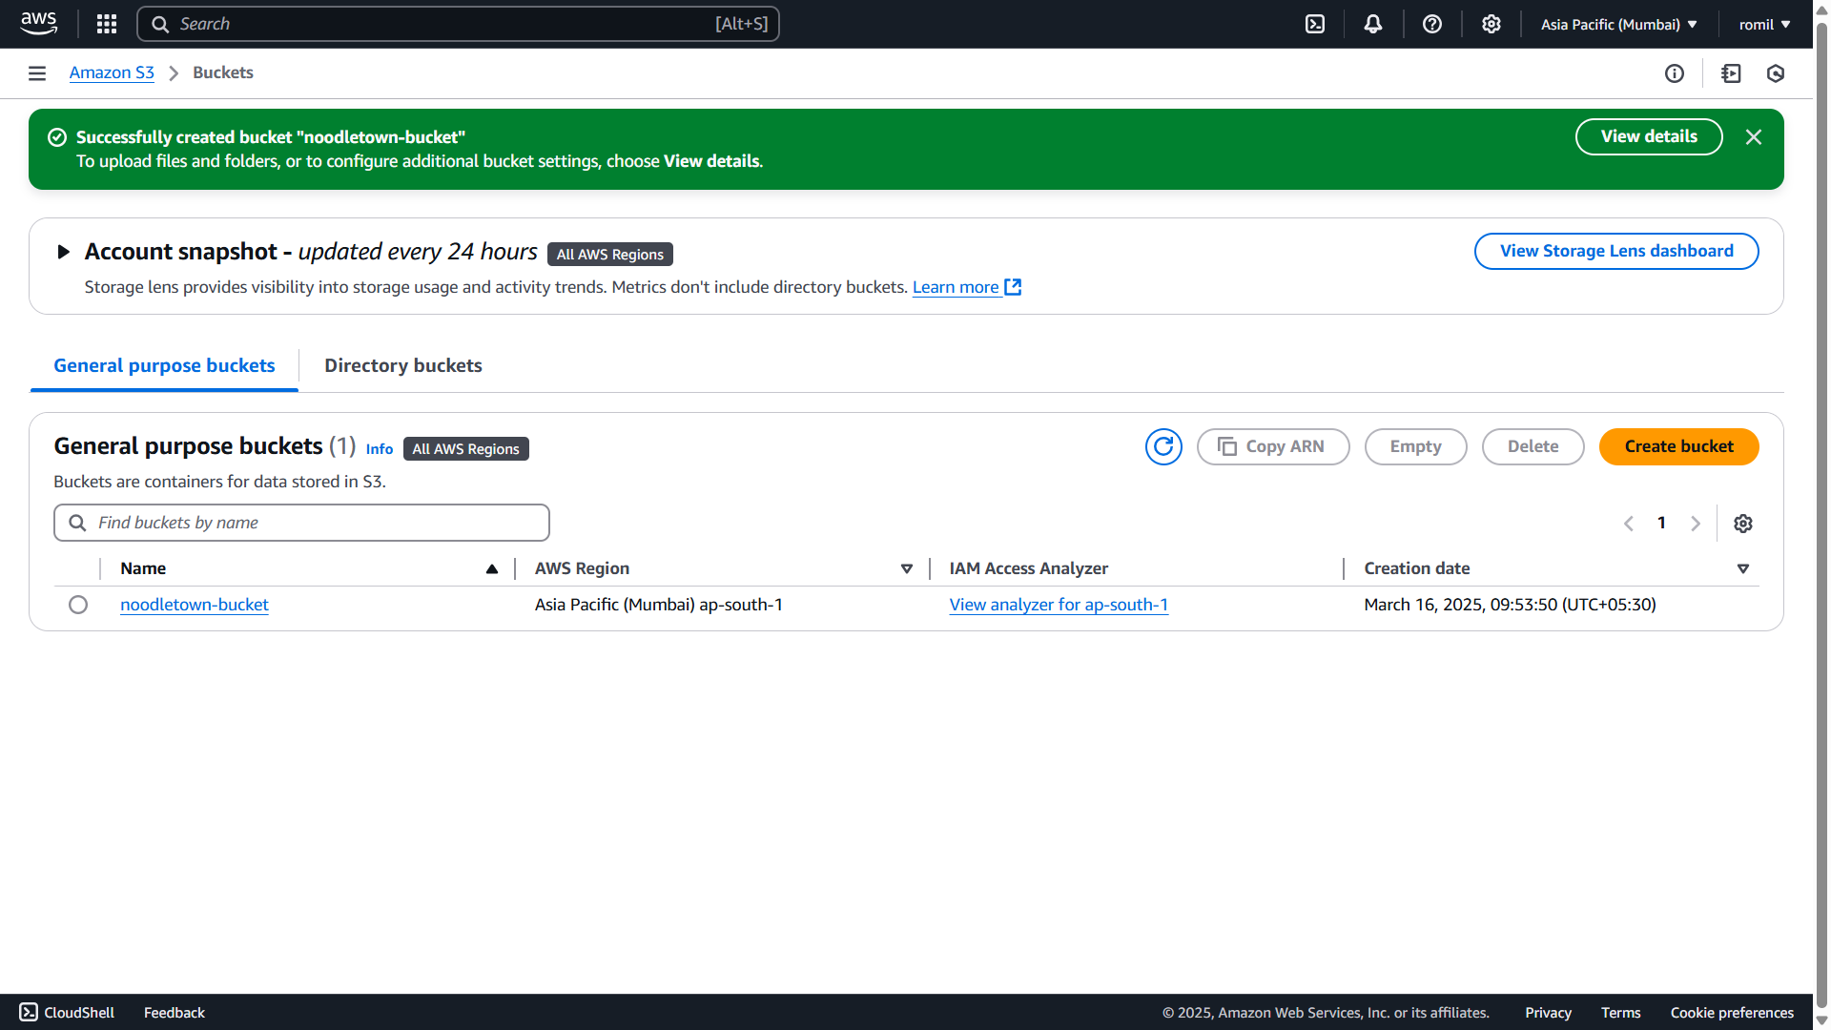Click the Learn more link
Viewport: 1831px width, 1030px height.
966,287
